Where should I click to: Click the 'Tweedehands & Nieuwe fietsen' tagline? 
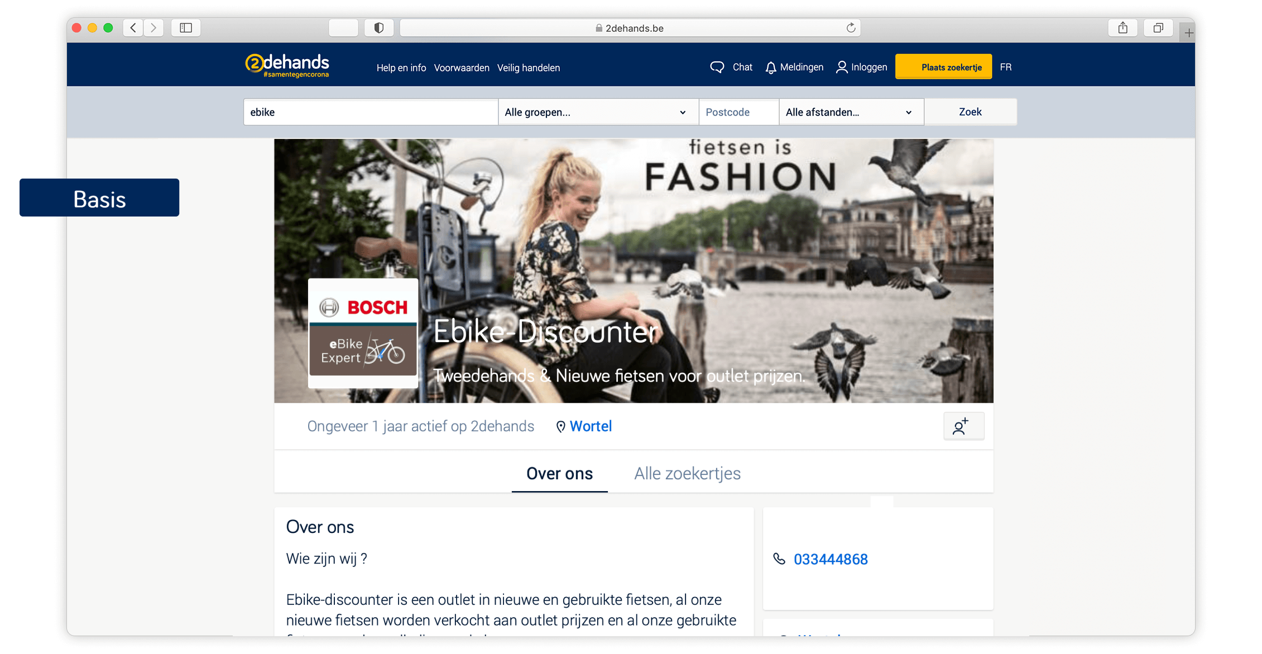pos(620,376)
